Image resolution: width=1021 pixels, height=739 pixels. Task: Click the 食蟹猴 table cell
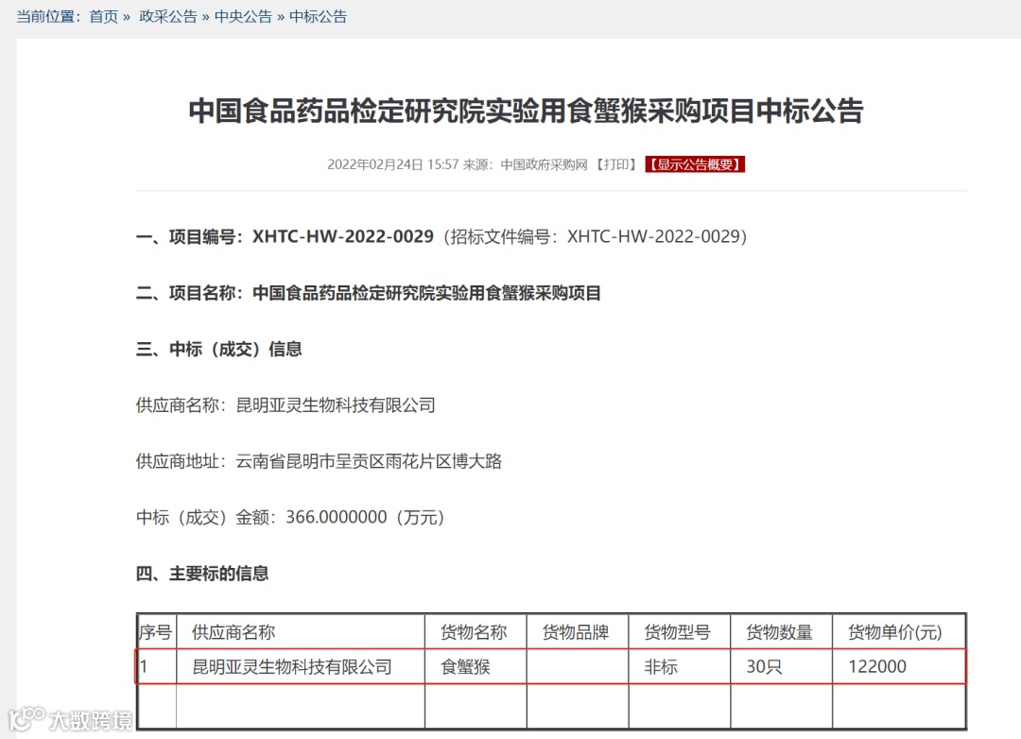tap(476, 667)
